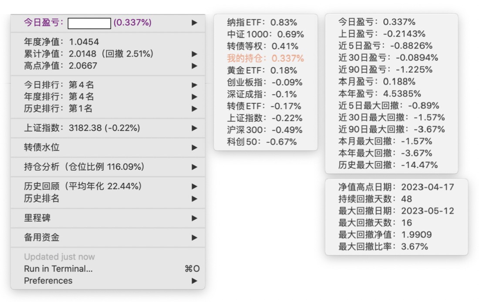The height and width of the screenshot is (302, 479).
Task: Open the 上证指数 3182.38 menu item
Action: 82,128
